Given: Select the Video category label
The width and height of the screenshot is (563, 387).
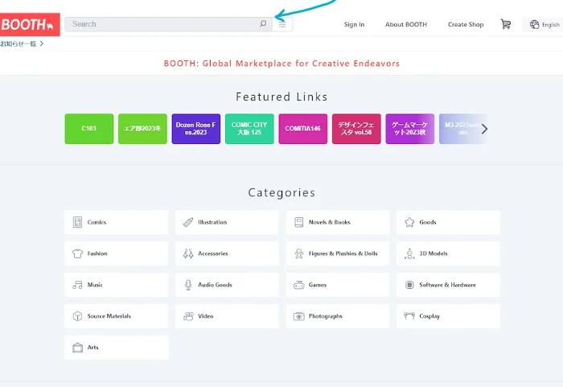Looking at the screenshot, I should tap(206, 316).
